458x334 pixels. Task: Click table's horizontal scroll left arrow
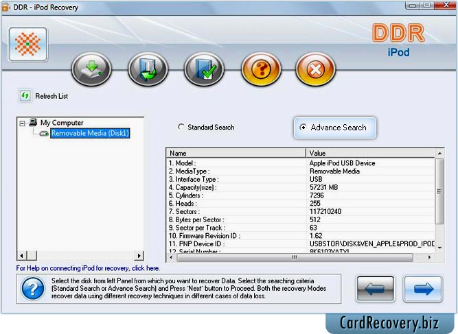click(x=171, y=257)
